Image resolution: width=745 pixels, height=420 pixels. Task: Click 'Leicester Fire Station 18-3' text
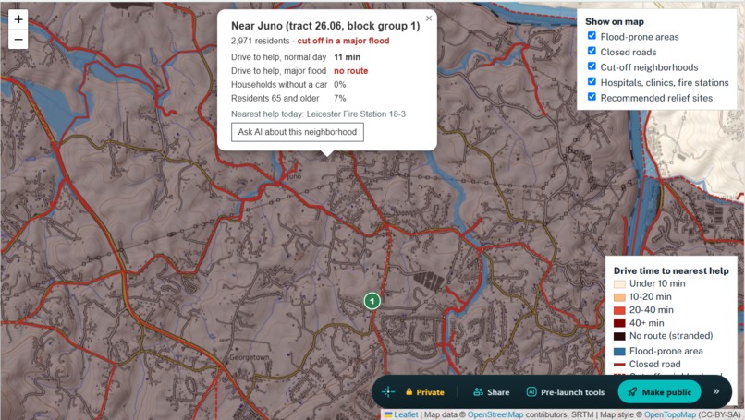tap(356, 114)
